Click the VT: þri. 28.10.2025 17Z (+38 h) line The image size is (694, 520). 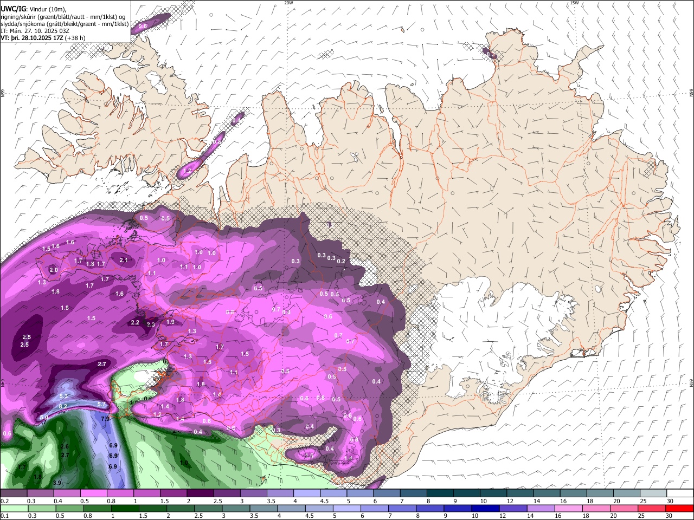[43, 38]
